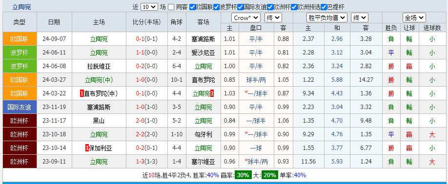Screen dimensions: 448x184
Task: Click the corner count 10-1
Action: [177, 80]
